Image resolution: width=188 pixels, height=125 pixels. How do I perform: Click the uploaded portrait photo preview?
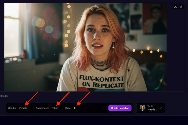pyautogui.click(x=85, y=47)
